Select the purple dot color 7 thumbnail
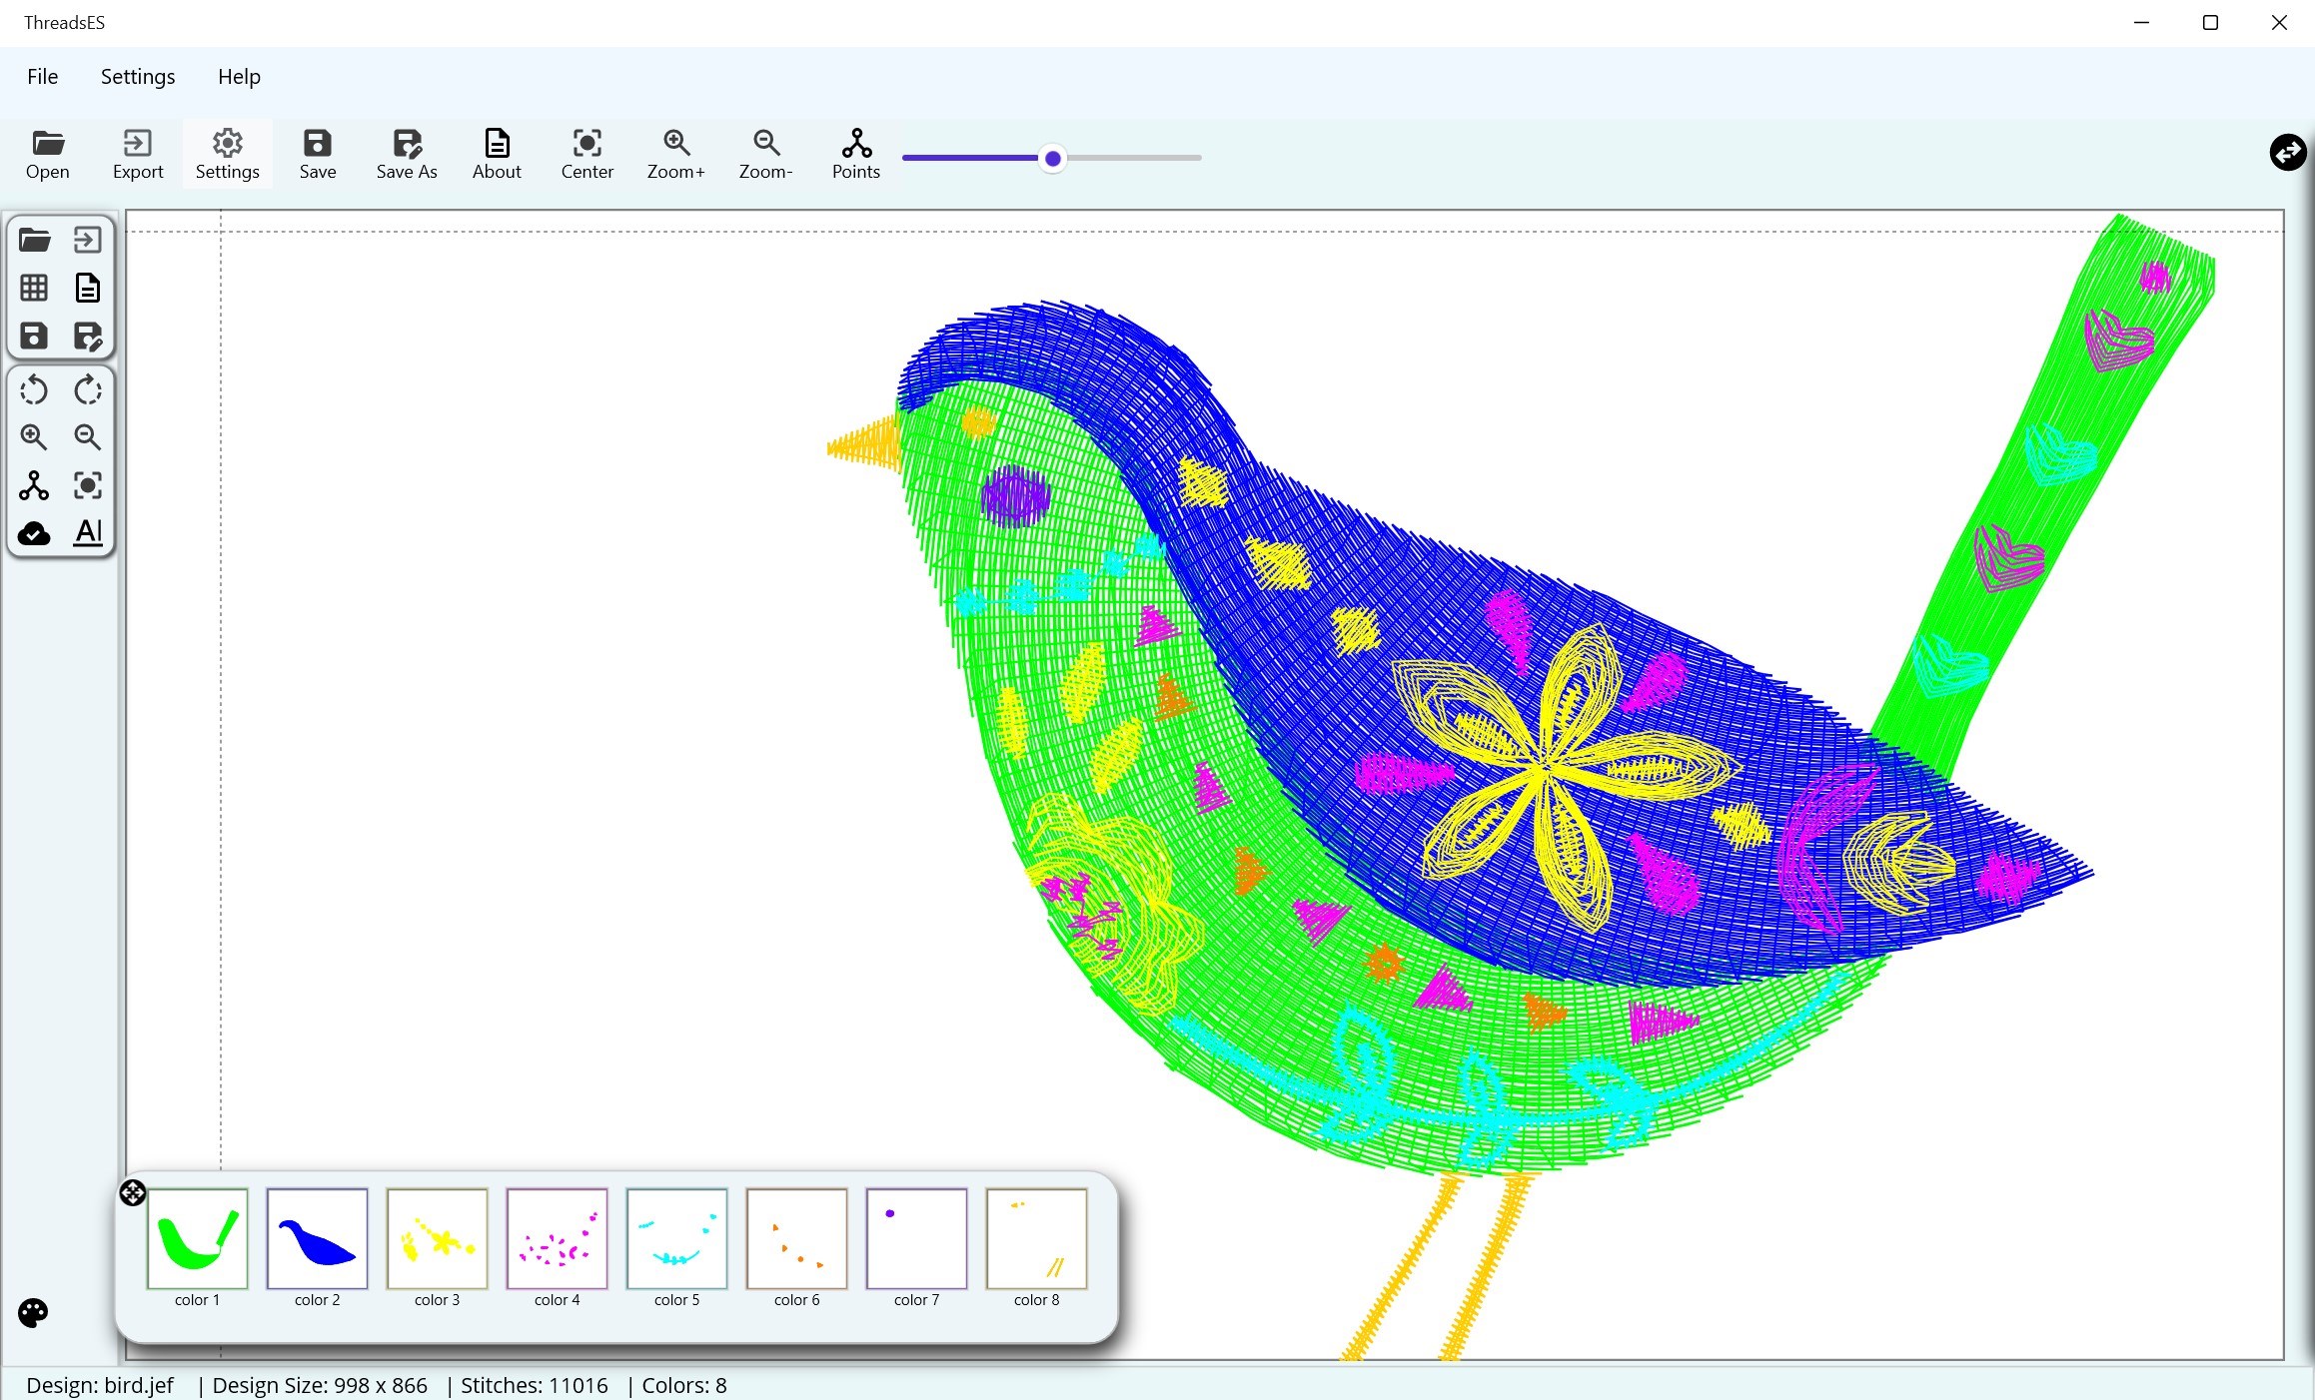2315x1400 pixels. (x=916, y=1238)
